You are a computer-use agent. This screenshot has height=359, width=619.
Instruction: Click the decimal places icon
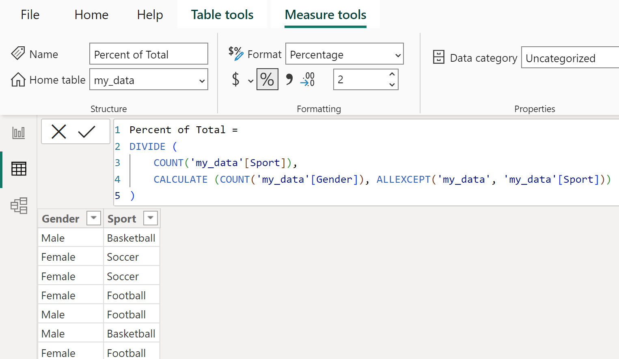click(308, 79)
